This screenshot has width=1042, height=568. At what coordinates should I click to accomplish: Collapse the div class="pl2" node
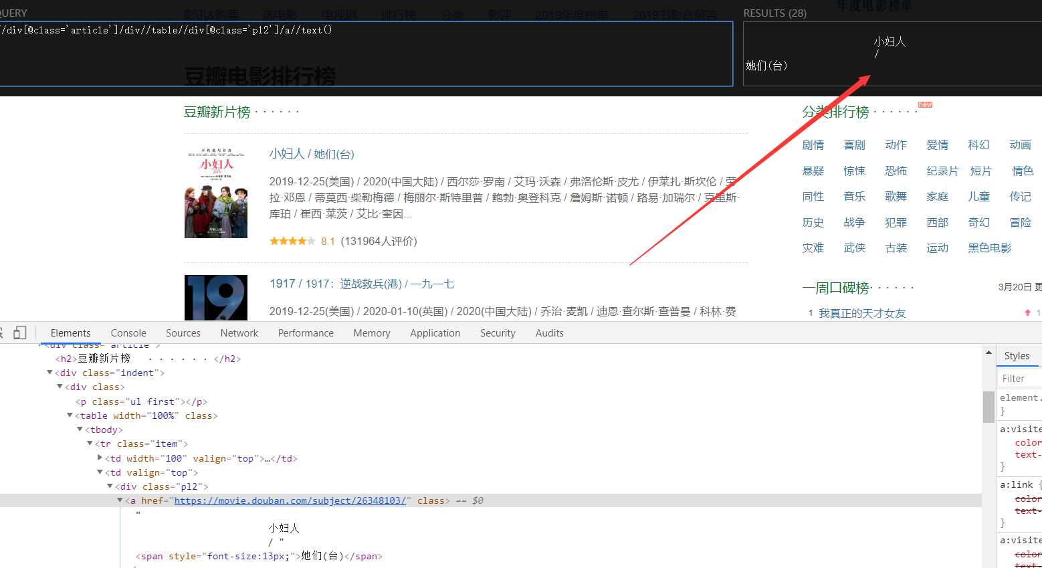[110, 486]
